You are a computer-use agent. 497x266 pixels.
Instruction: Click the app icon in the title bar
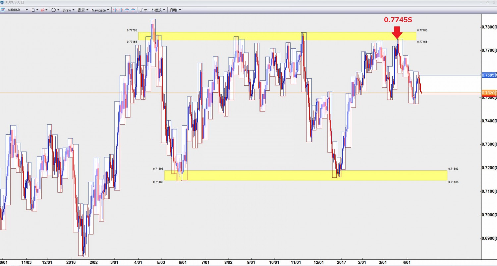[2, 2]
